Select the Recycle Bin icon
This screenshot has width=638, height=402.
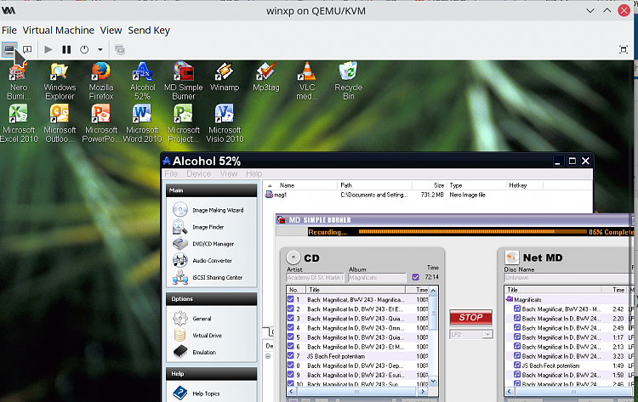pyautogui.click(x=348, y=81)
